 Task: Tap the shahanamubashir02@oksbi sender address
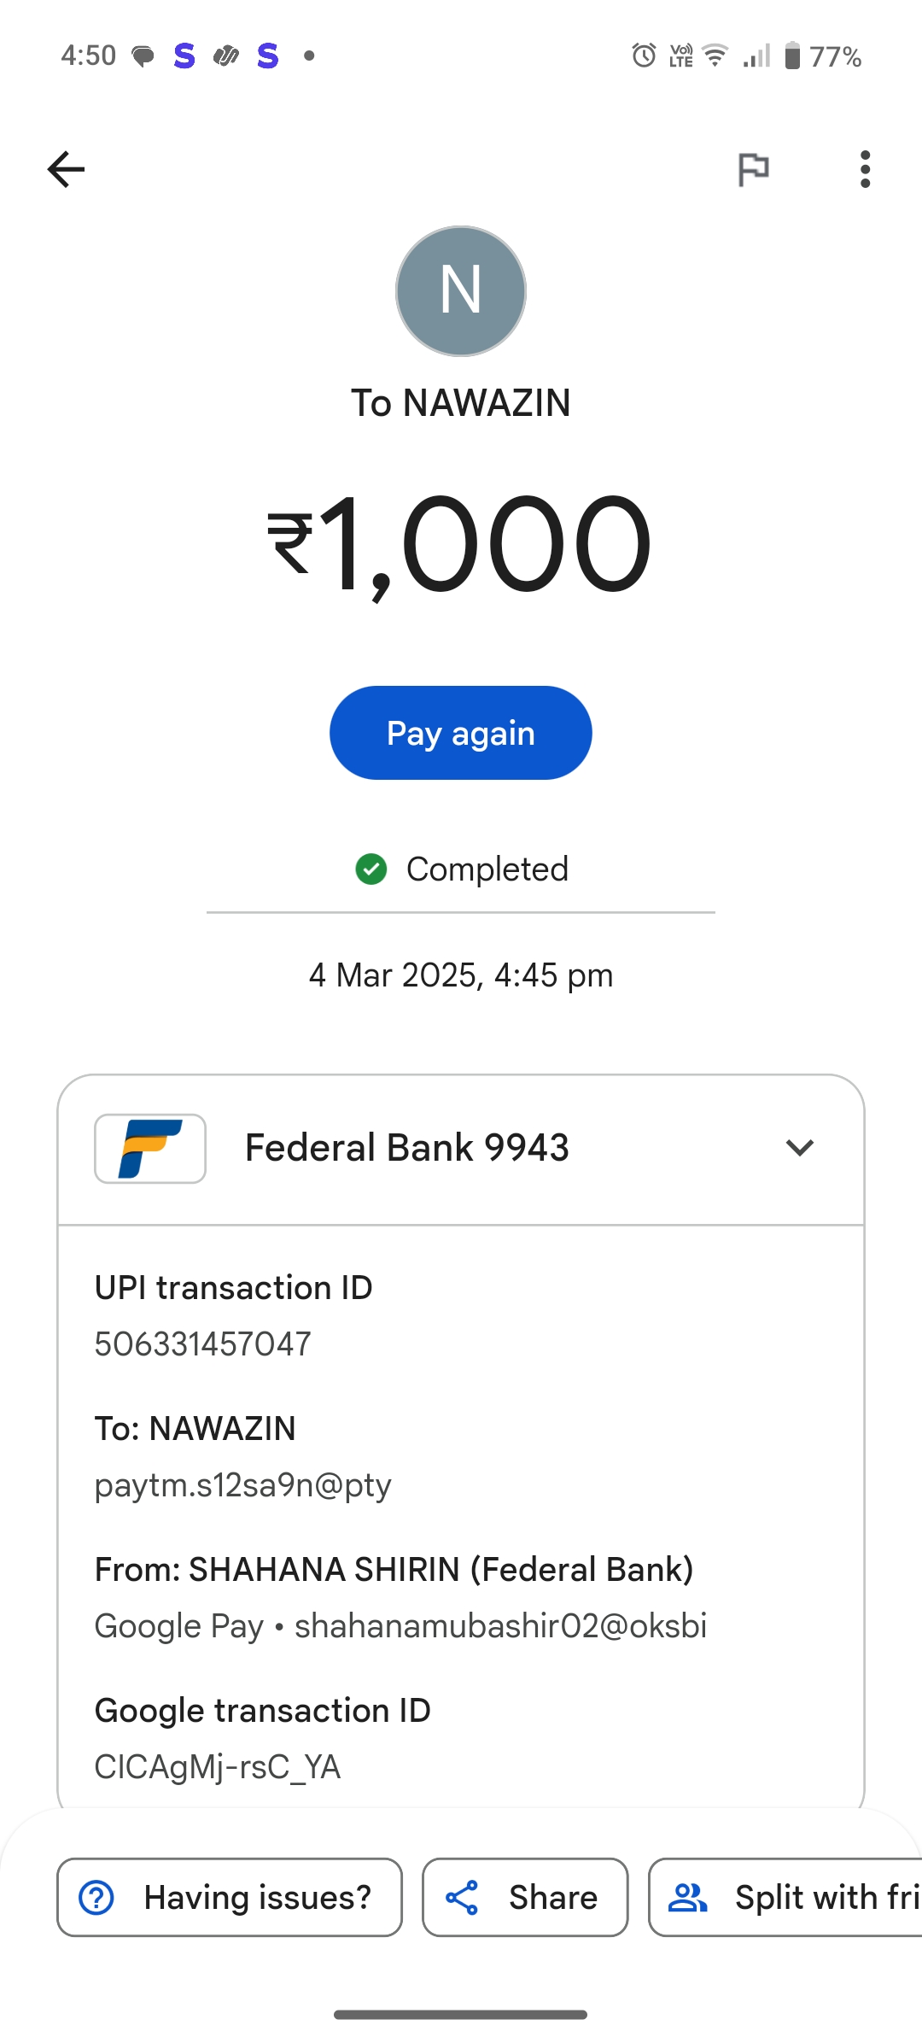(x=500, y=1626)
